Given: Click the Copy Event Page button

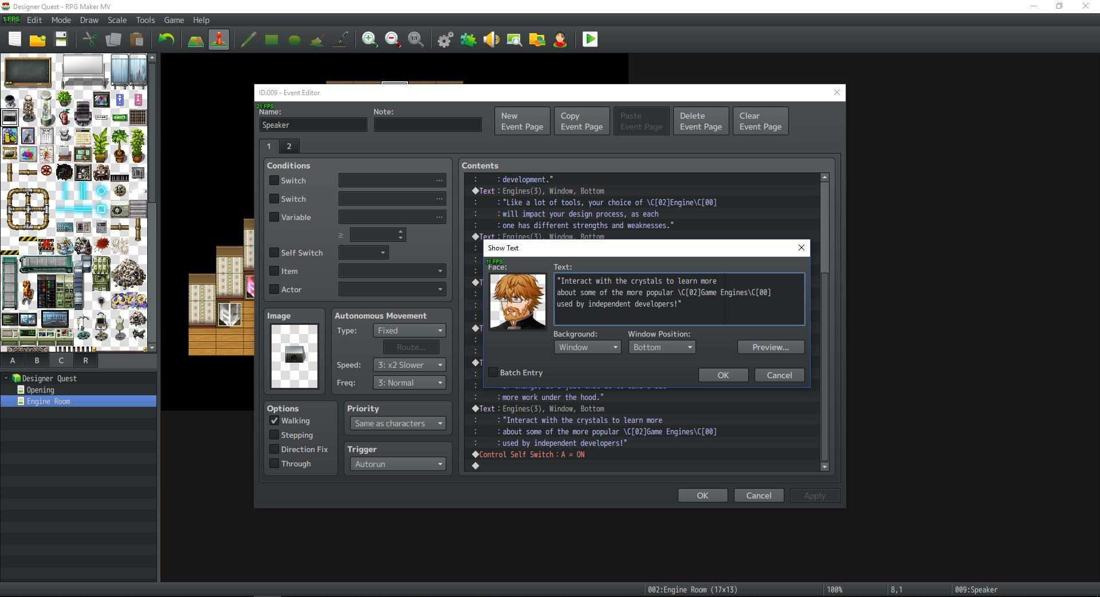Looking at the screenshot, I should click(582, 121).
